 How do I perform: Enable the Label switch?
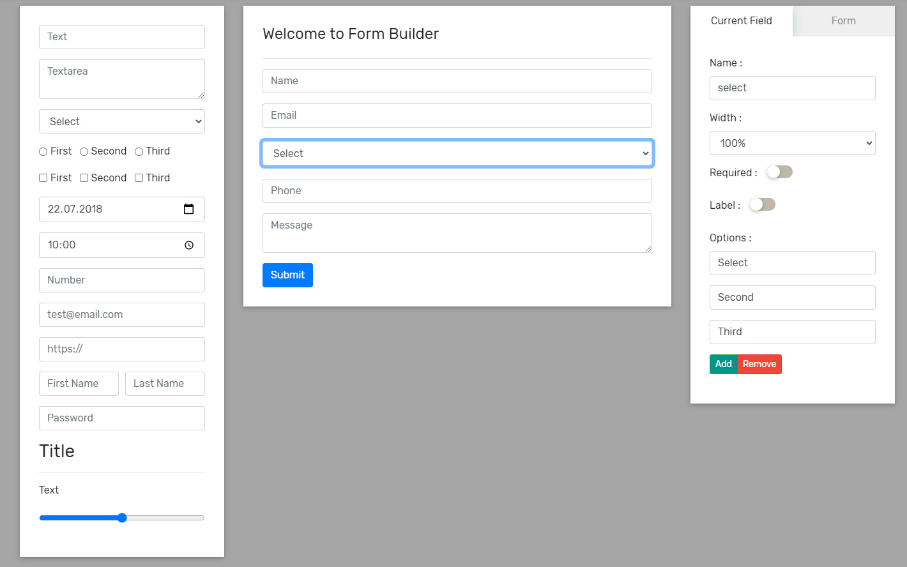tap(762, 205)
